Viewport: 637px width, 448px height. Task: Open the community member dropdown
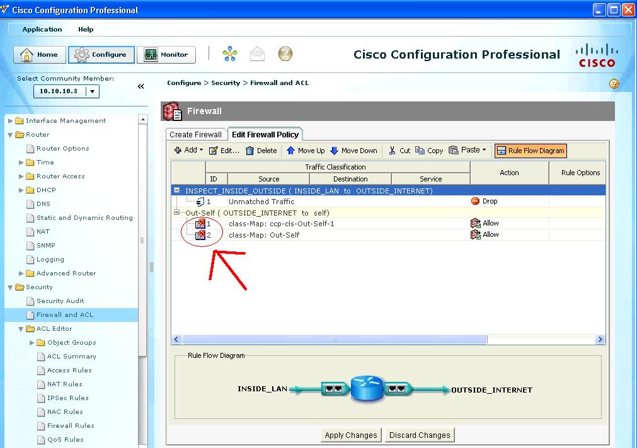[x=93, y=91]
